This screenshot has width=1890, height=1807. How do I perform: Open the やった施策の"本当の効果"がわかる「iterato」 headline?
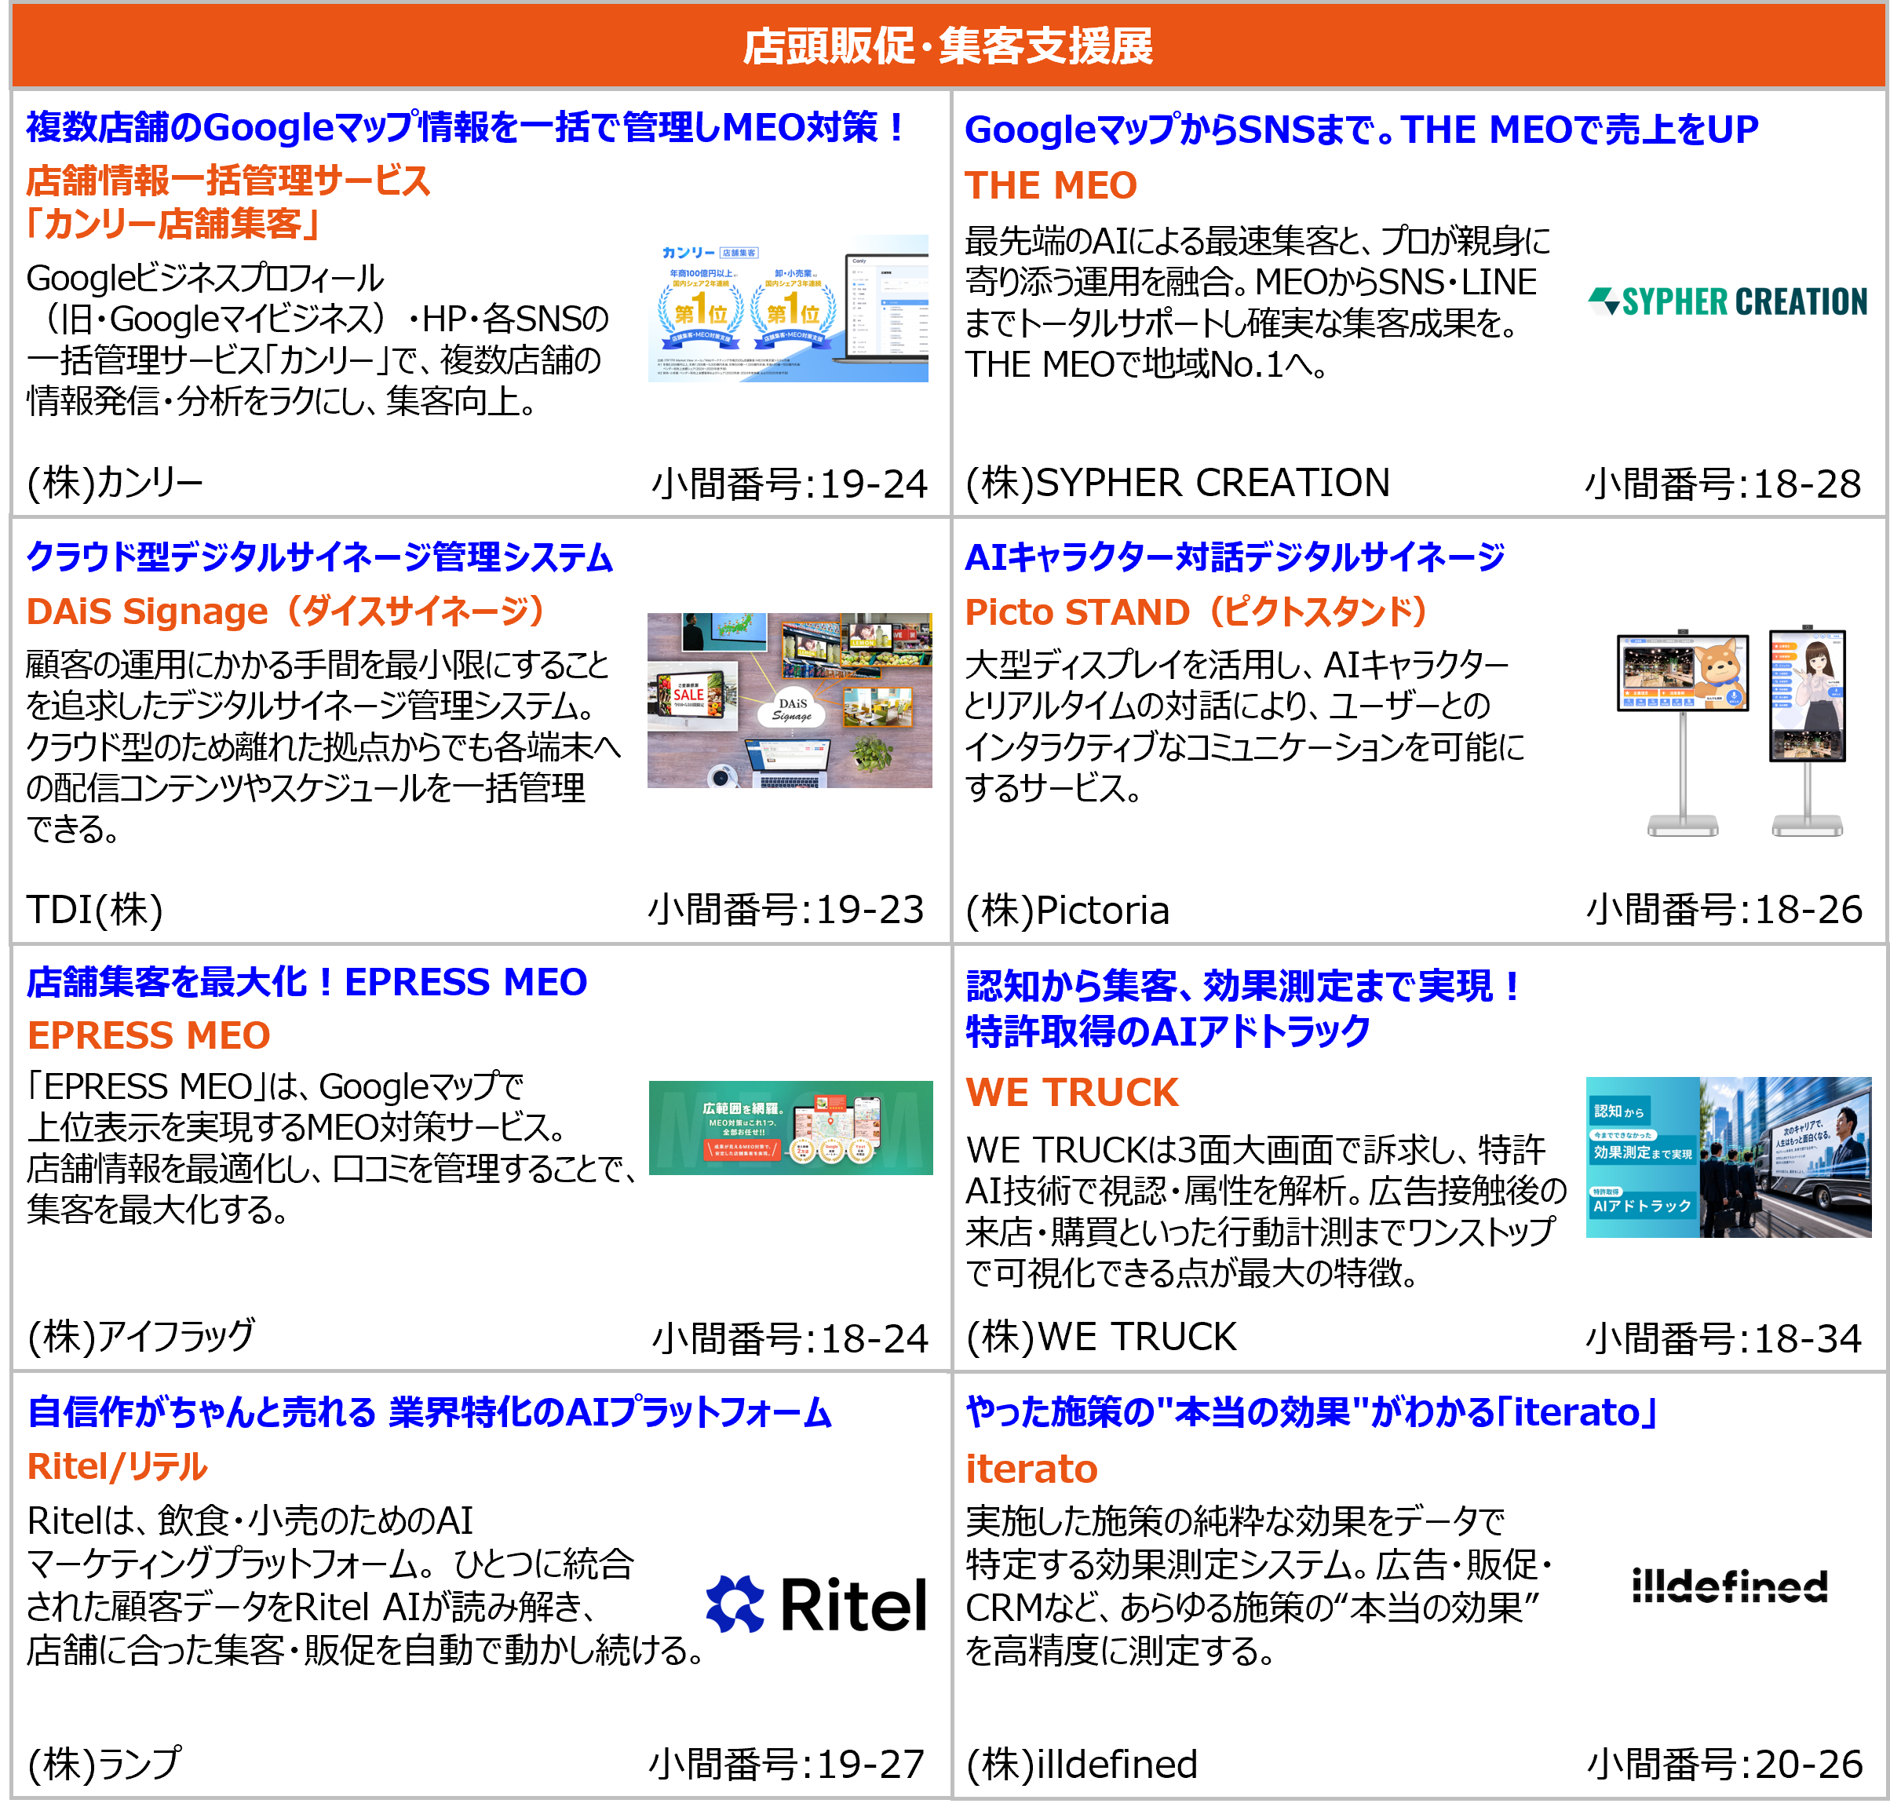pyautogui.click(x=1311, y=1412)
